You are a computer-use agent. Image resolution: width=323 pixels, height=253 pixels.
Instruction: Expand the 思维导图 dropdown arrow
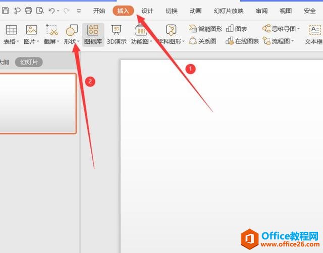pos(298,29)
